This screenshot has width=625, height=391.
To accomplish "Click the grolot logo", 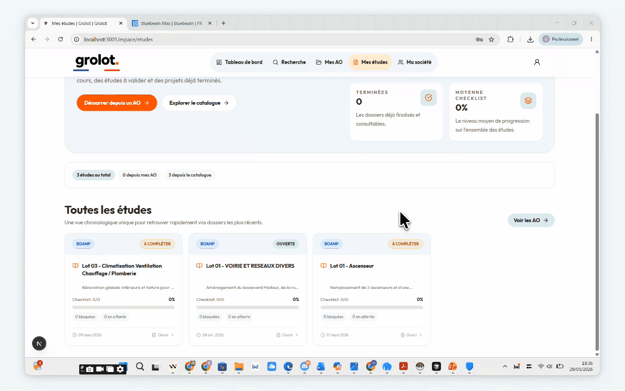I will (97, 61).
